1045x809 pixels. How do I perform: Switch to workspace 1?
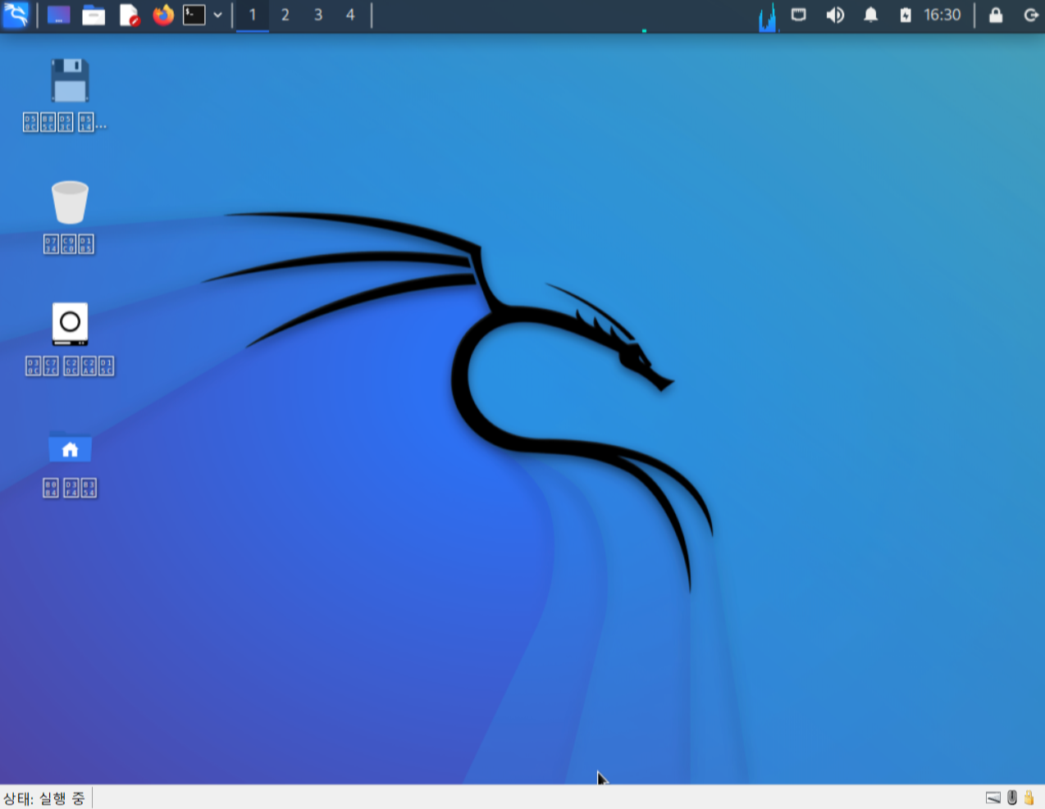pyautogui.click(x=253, y=15)
